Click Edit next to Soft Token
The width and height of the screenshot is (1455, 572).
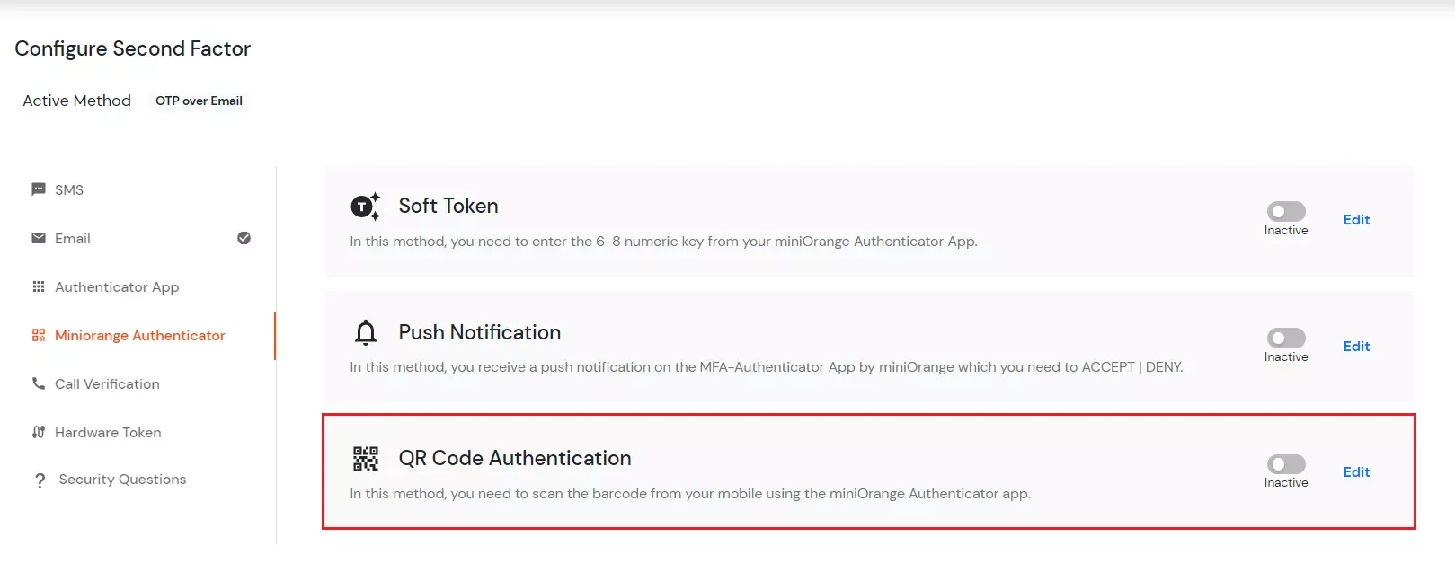tap(1356, 219)
